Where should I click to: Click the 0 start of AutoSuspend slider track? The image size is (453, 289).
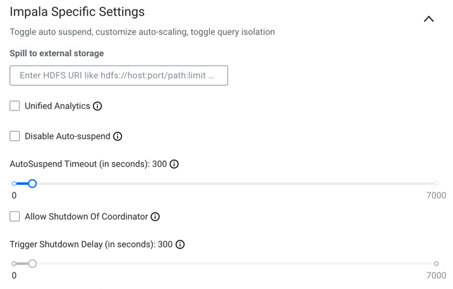tap(14, 184)
